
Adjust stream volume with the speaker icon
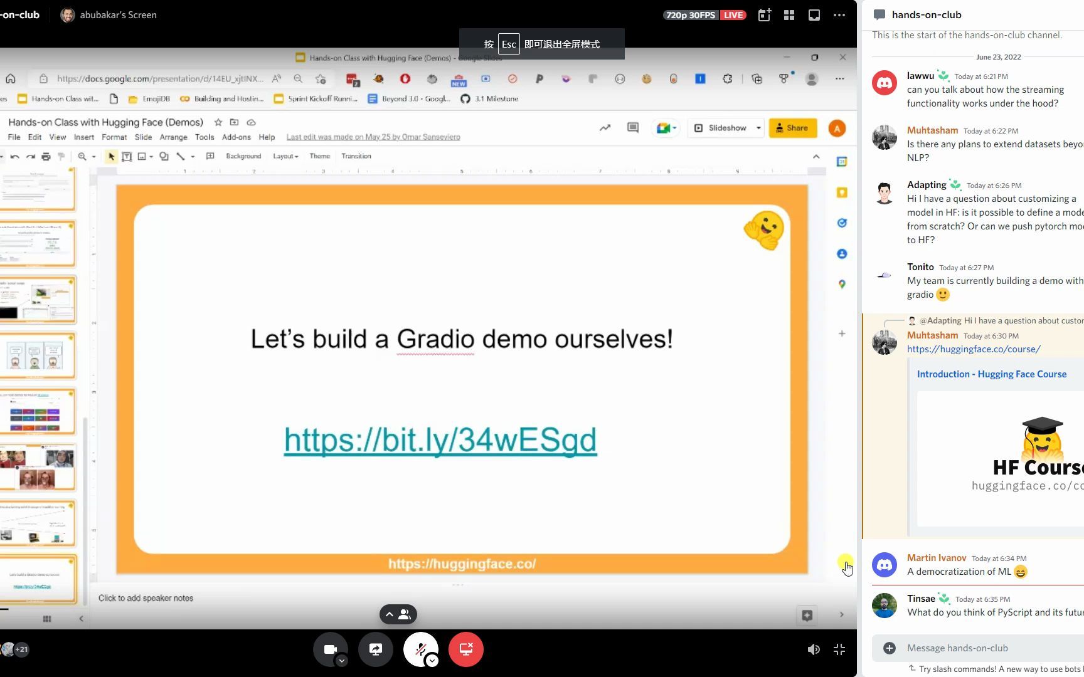click(x=814, y=649)
